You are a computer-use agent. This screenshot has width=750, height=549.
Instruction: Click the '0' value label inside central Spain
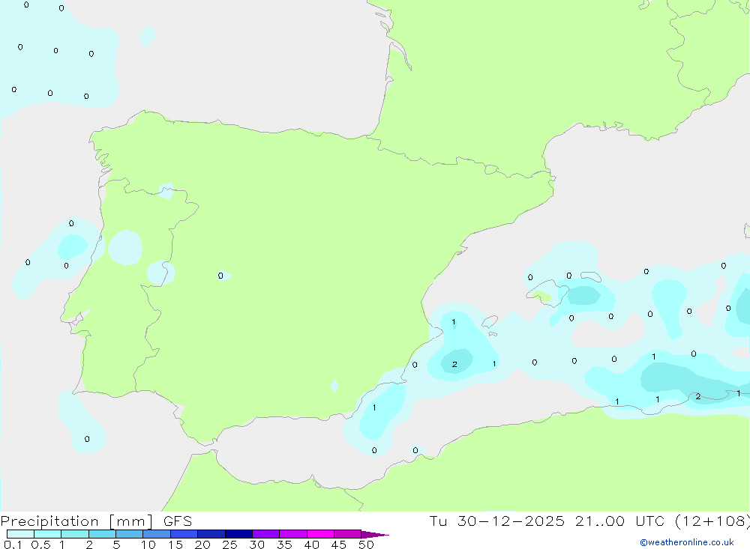click(220, 276)
